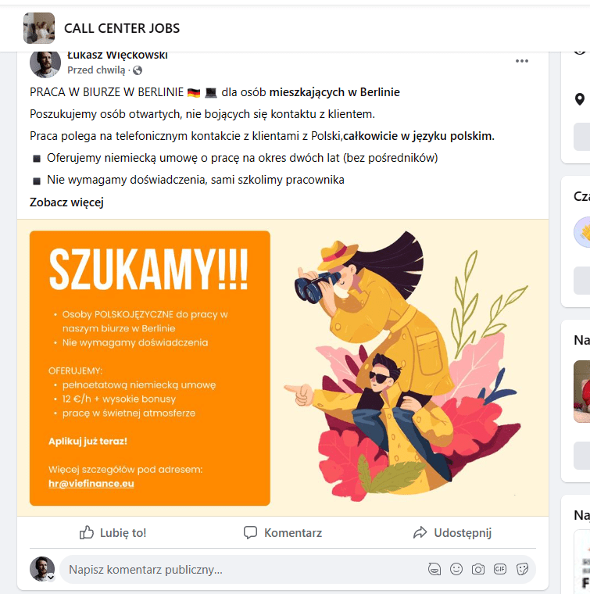
Task: Open the three-dot post options menu
Action: (521, 61)
